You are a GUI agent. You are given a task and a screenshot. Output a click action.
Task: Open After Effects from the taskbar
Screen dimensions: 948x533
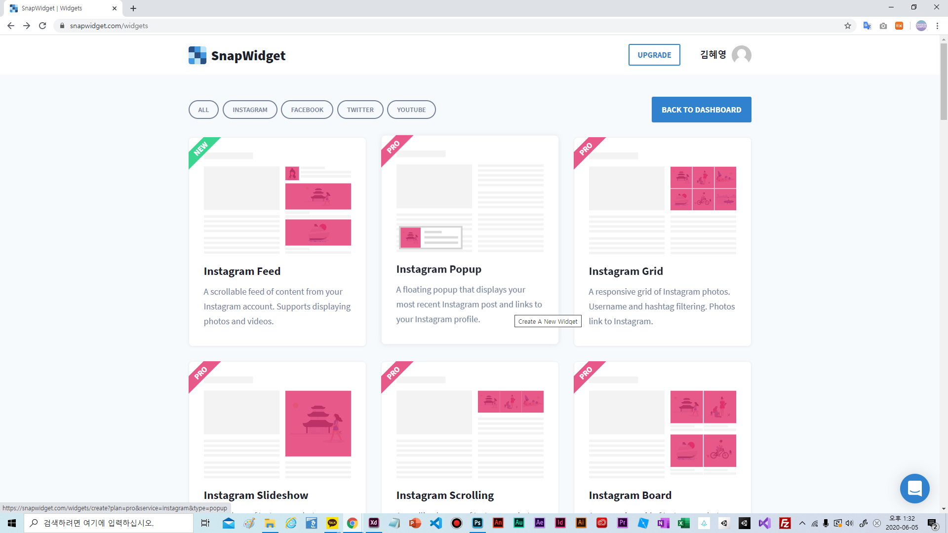(540, 523)
